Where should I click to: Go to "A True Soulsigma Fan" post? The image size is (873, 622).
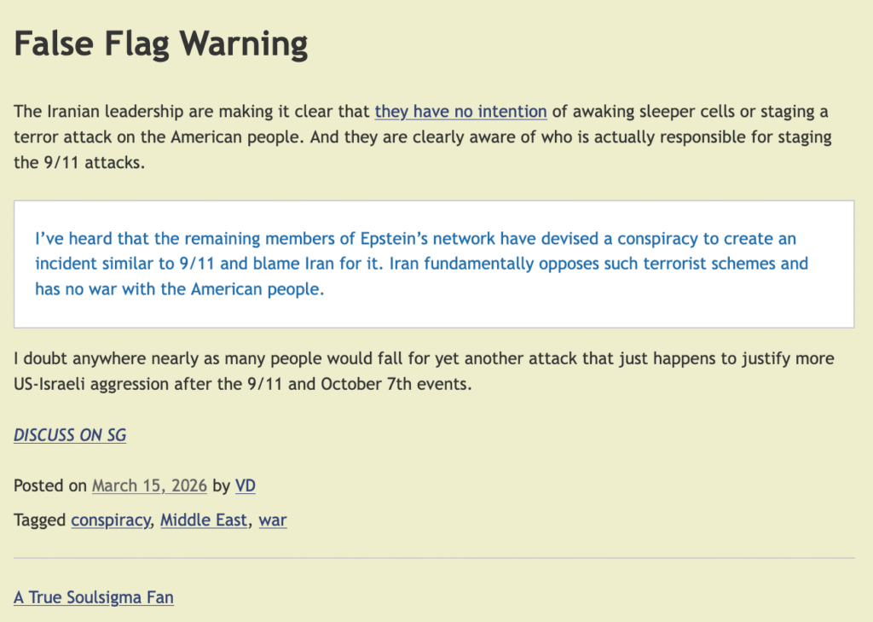[x=94, y=597]
